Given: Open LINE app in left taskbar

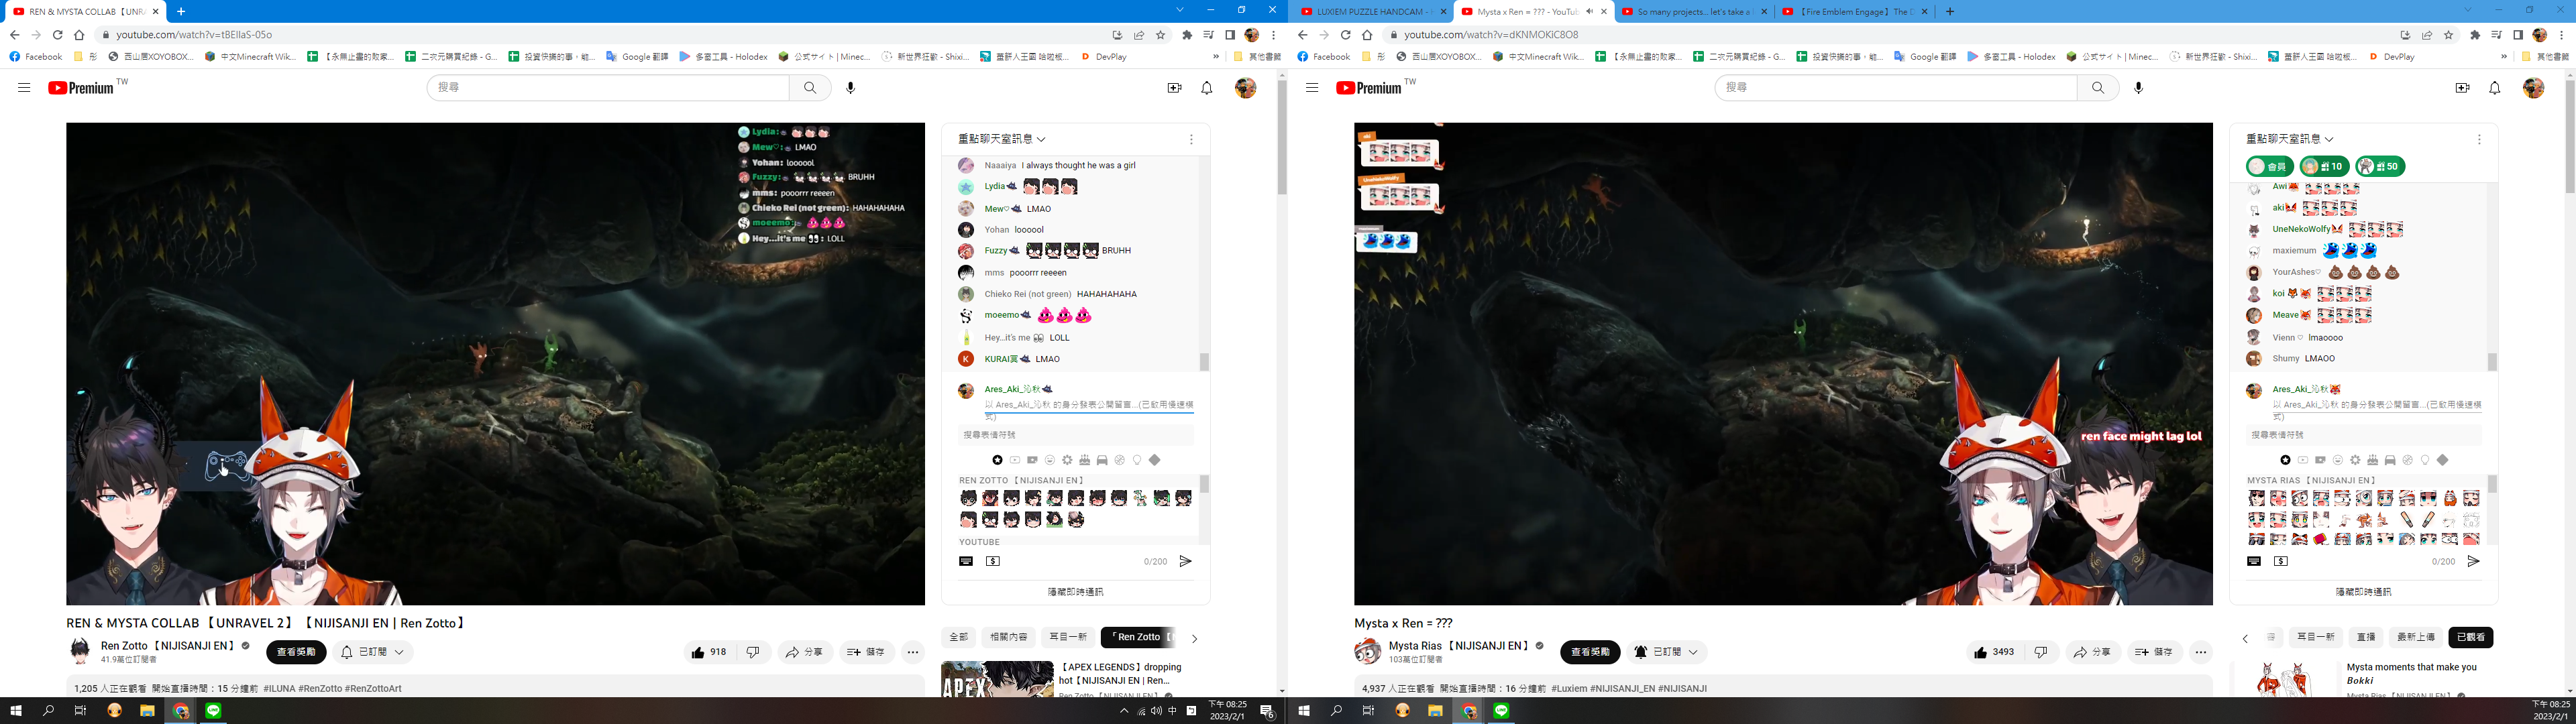Looking at the screenshot, I should [214, 711].
